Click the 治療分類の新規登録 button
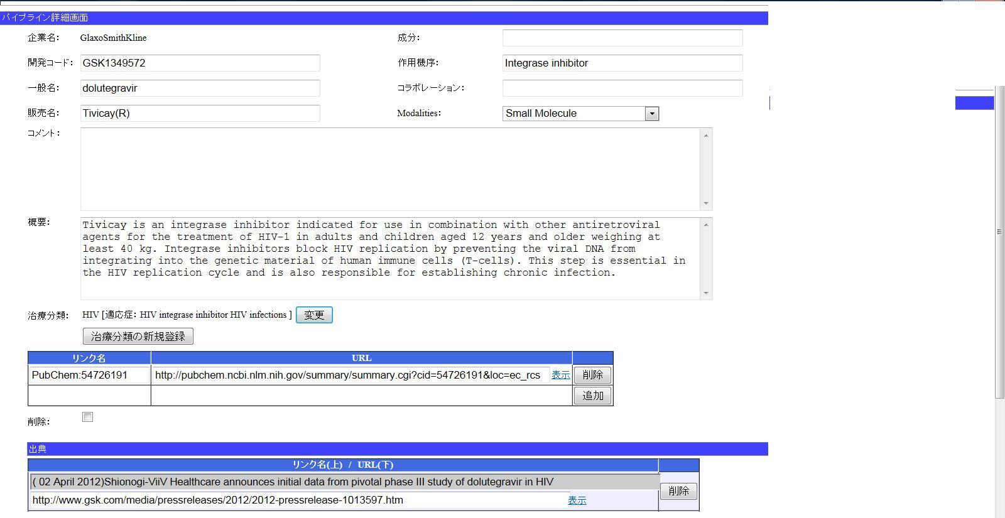 pos(138,337)
